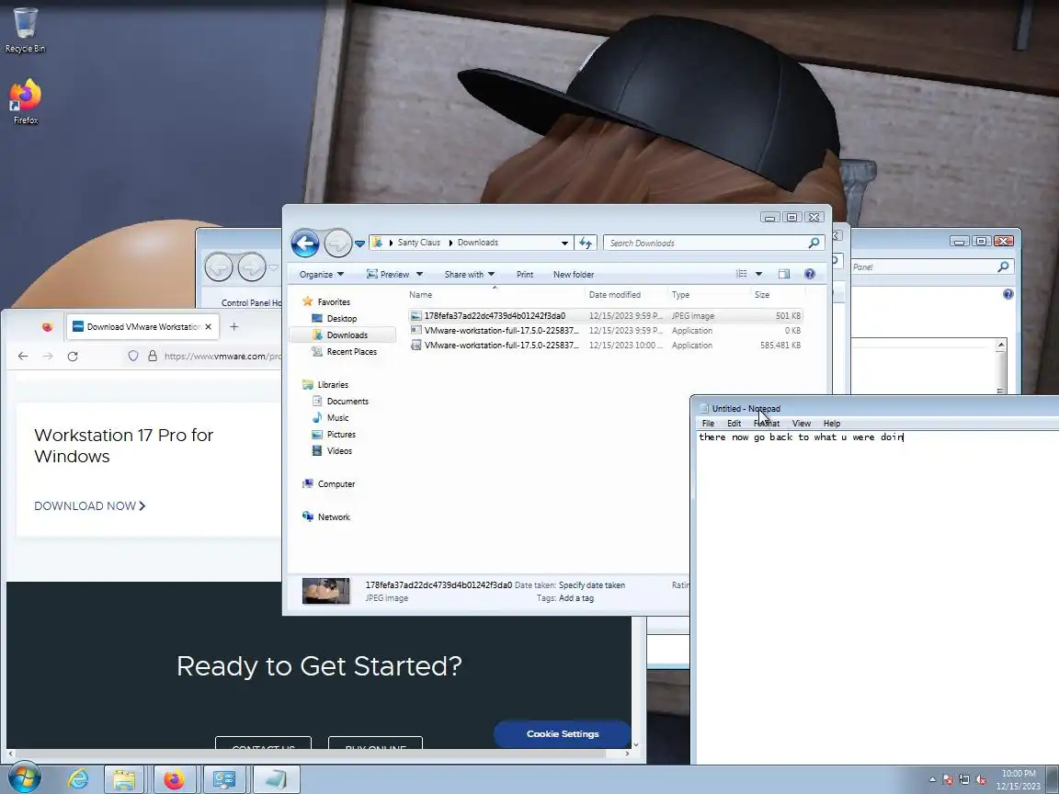The image size is (1059, 794).
Task: Toggle the preview pane icon
Action: 784,274
